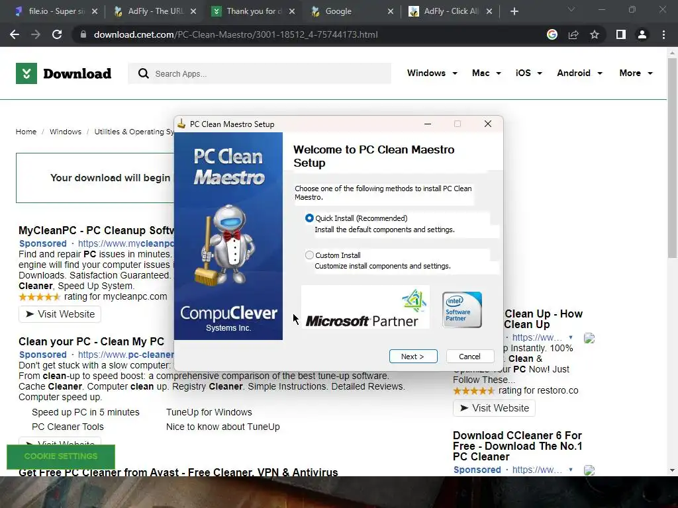Select Quick Install (Recommended) option
The width and height of the screenshot is (678, 508).
(x=309, y=218)
